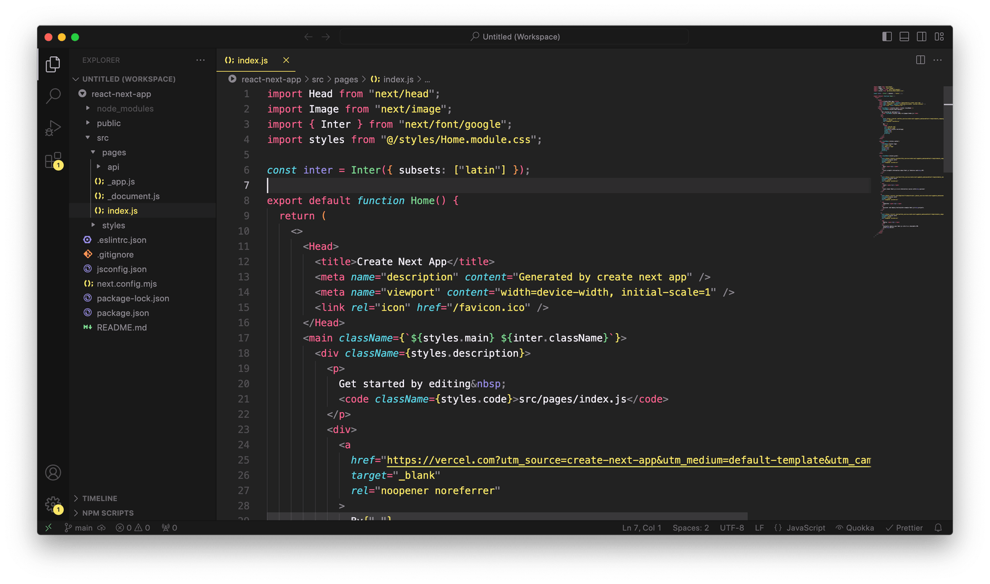Open README.md file
The height and width of the screenshot is (584, 990).
point(121,327)
